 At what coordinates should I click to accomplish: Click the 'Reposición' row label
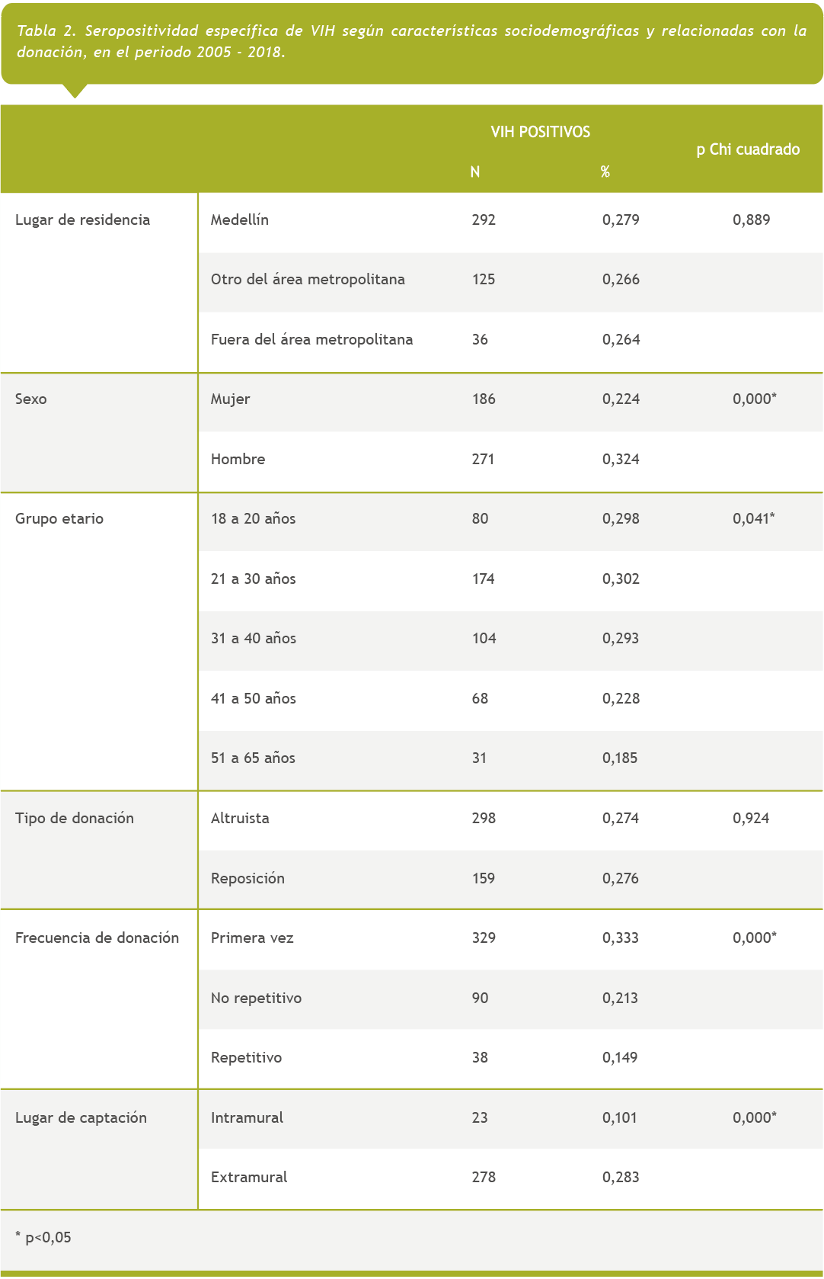248,879
